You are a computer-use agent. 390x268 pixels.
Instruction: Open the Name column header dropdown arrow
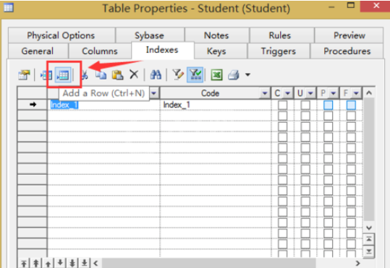point(154,93)
